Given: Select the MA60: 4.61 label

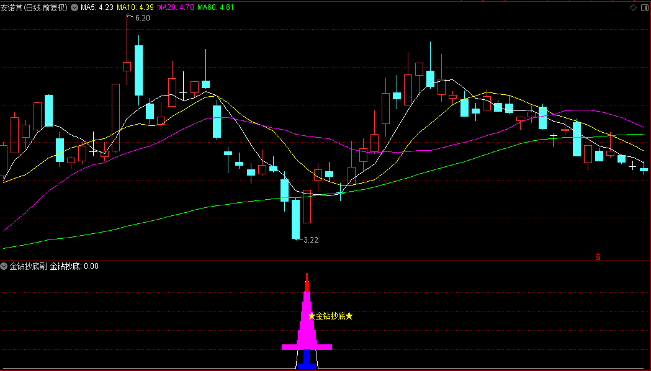Looking at the screenshot, I should [215, 7].
